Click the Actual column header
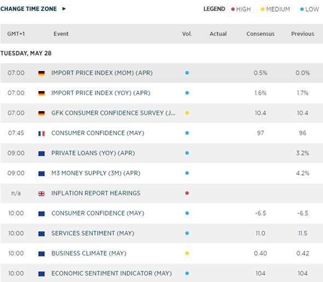 tap(218, 34)
